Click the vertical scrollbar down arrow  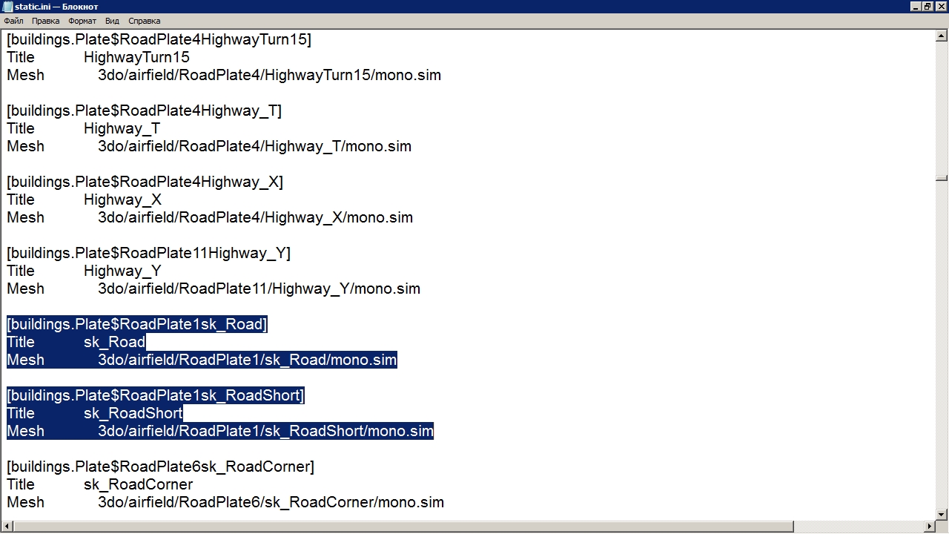942,515
